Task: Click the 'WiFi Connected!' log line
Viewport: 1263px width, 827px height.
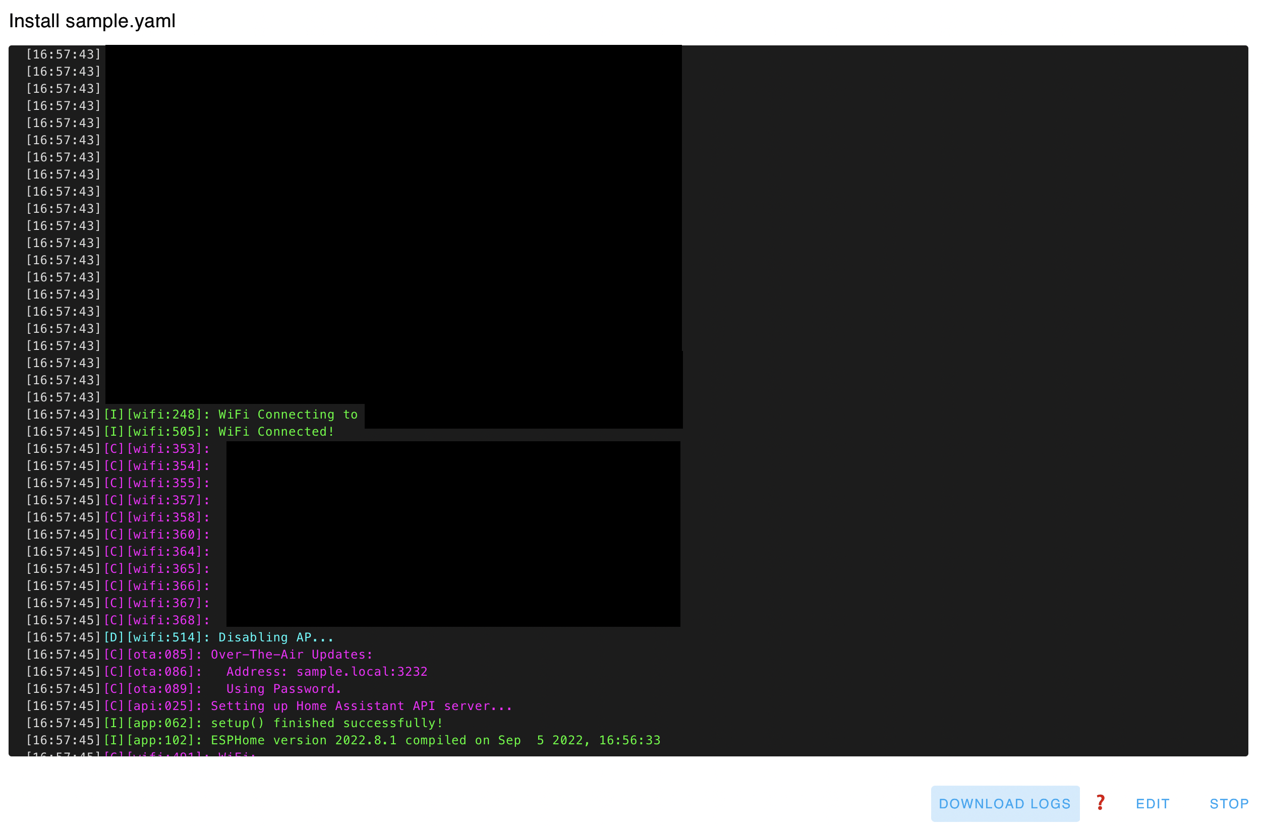Action: click(276, 432)
